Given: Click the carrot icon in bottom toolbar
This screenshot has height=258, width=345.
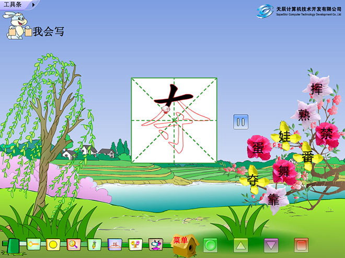Looking at the screenshot, I should click(x=94, y=244).
